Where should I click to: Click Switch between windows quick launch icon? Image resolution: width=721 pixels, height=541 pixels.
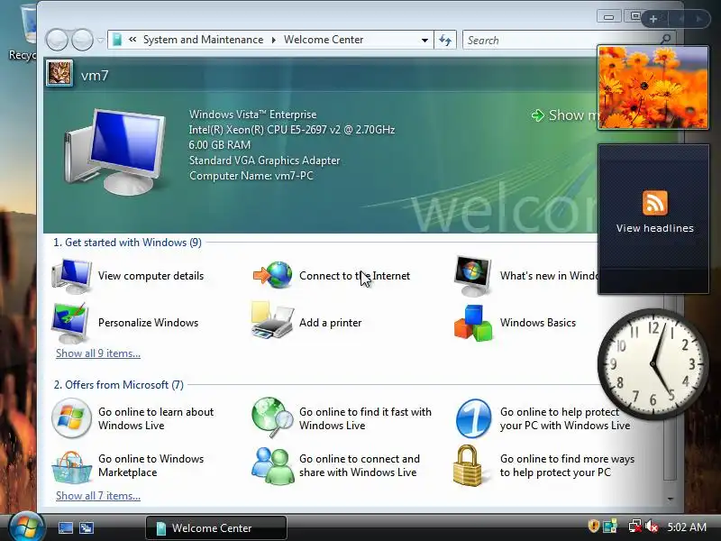click(x=87, y=527)
